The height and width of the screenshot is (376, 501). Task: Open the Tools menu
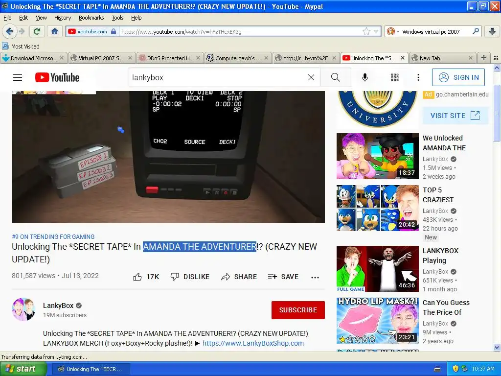(117, 18)
